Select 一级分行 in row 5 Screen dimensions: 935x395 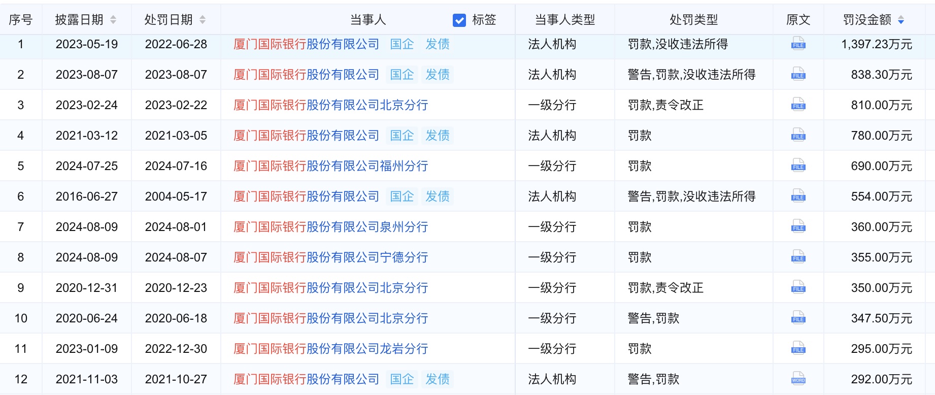click(x=552, y=166)
